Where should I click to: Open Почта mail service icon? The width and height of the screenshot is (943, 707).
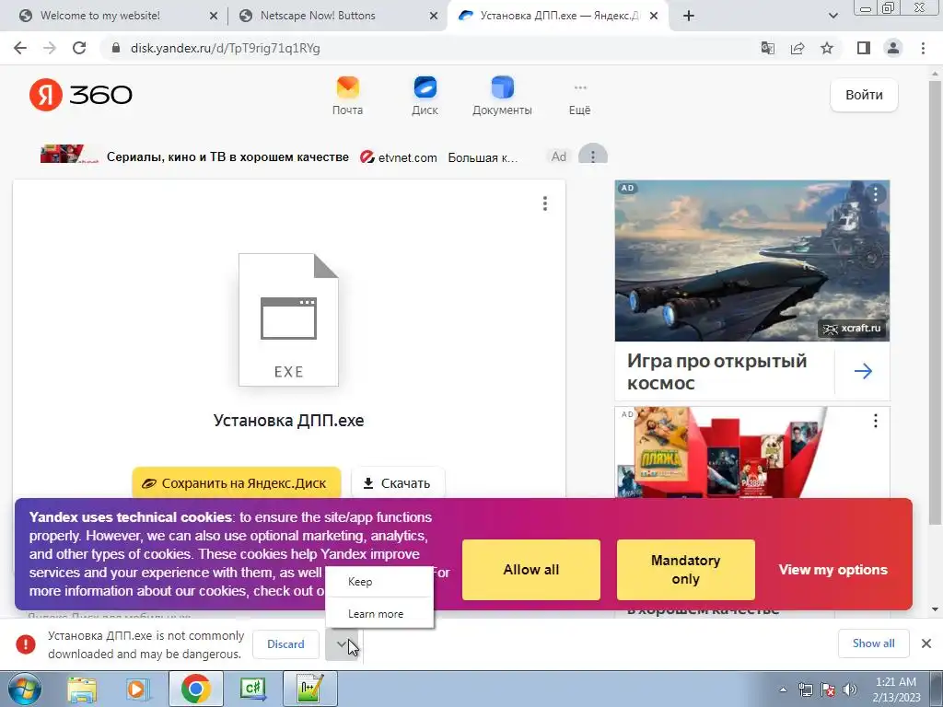[347, 96]
